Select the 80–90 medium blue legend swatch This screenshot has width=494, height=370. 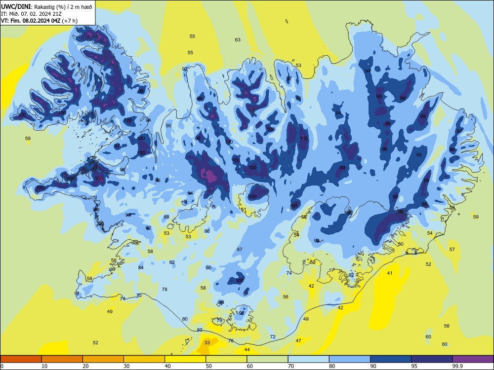pyautogui.click(x=350, y=359)
